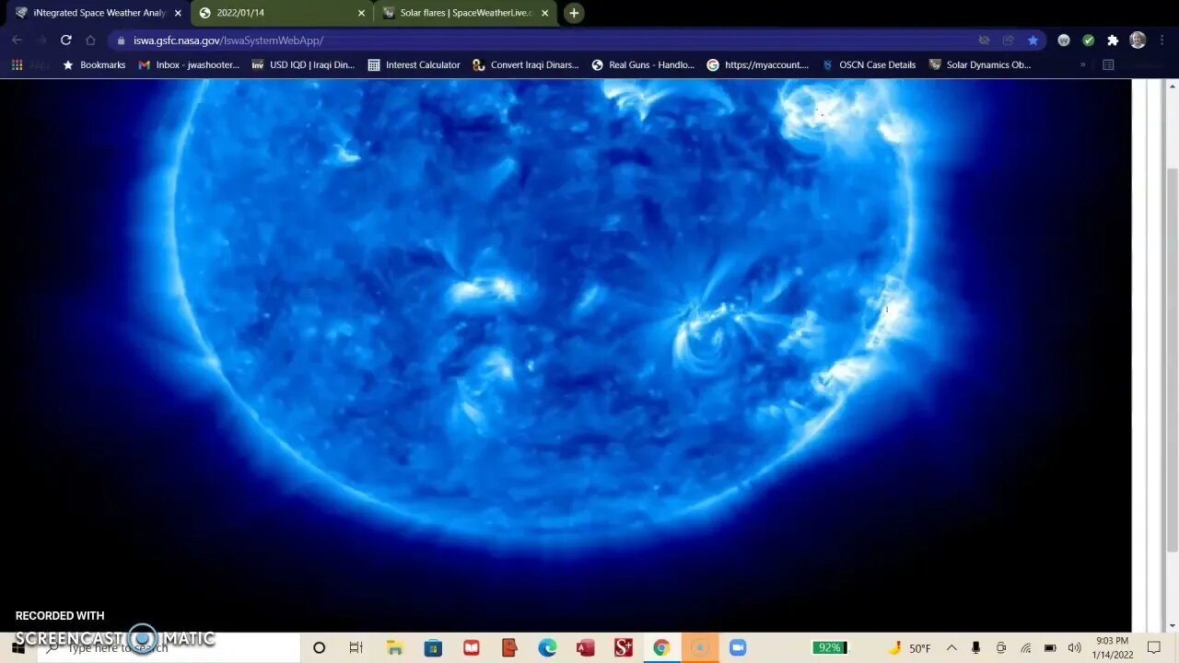Click the green checkmark extension icon

[1088, 41]
